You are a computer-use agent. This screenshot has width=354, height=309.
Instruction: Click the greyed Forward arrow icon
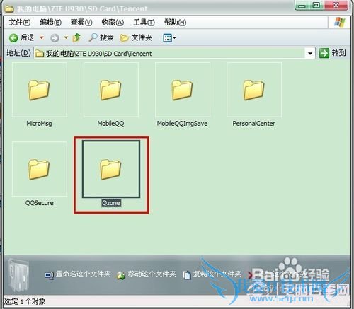pos(55,38)
